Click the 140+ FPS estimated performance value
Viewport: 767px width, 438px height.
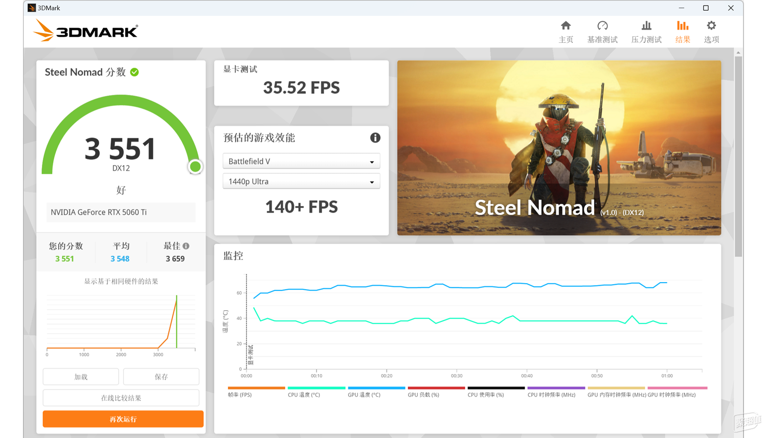[x=301, y=207]
